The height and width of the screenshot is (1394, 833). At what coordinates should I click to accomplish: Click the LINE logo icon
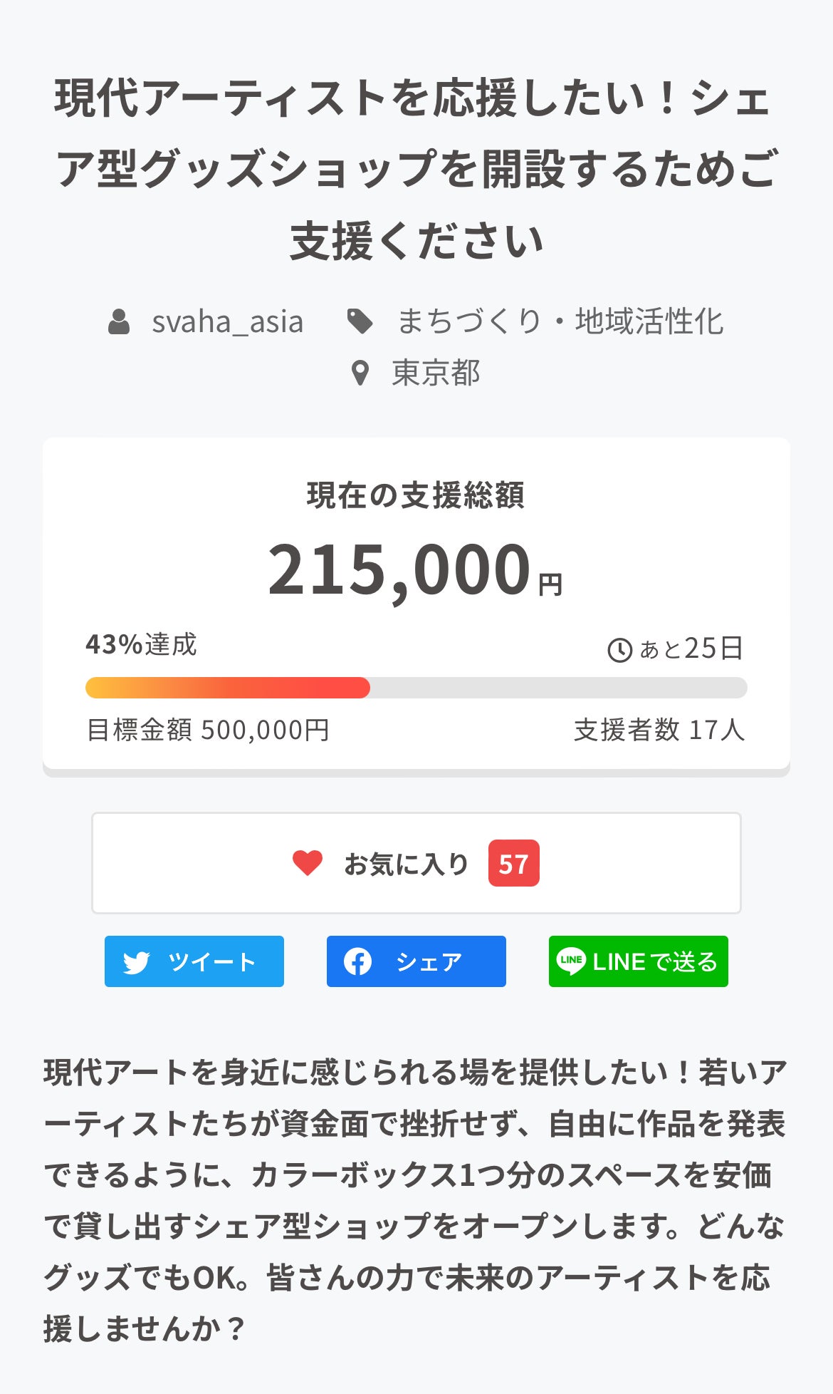coord(571,961)
